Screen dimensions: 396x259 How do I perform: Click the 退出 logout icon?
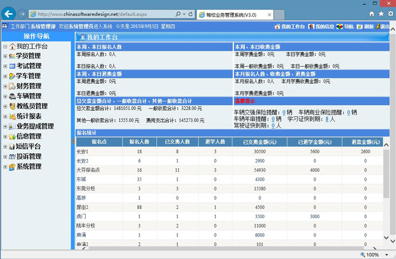(x=376, y=26)
